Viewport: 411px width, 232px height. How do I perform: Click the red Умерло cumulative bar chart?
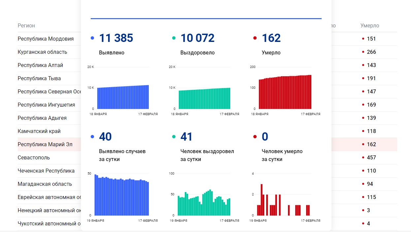point(285,92)
